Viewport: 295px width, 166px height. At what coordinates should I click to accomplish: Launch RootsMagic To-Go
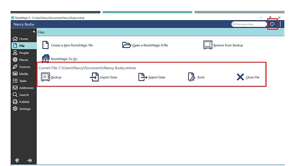click(x=59, y=58)
